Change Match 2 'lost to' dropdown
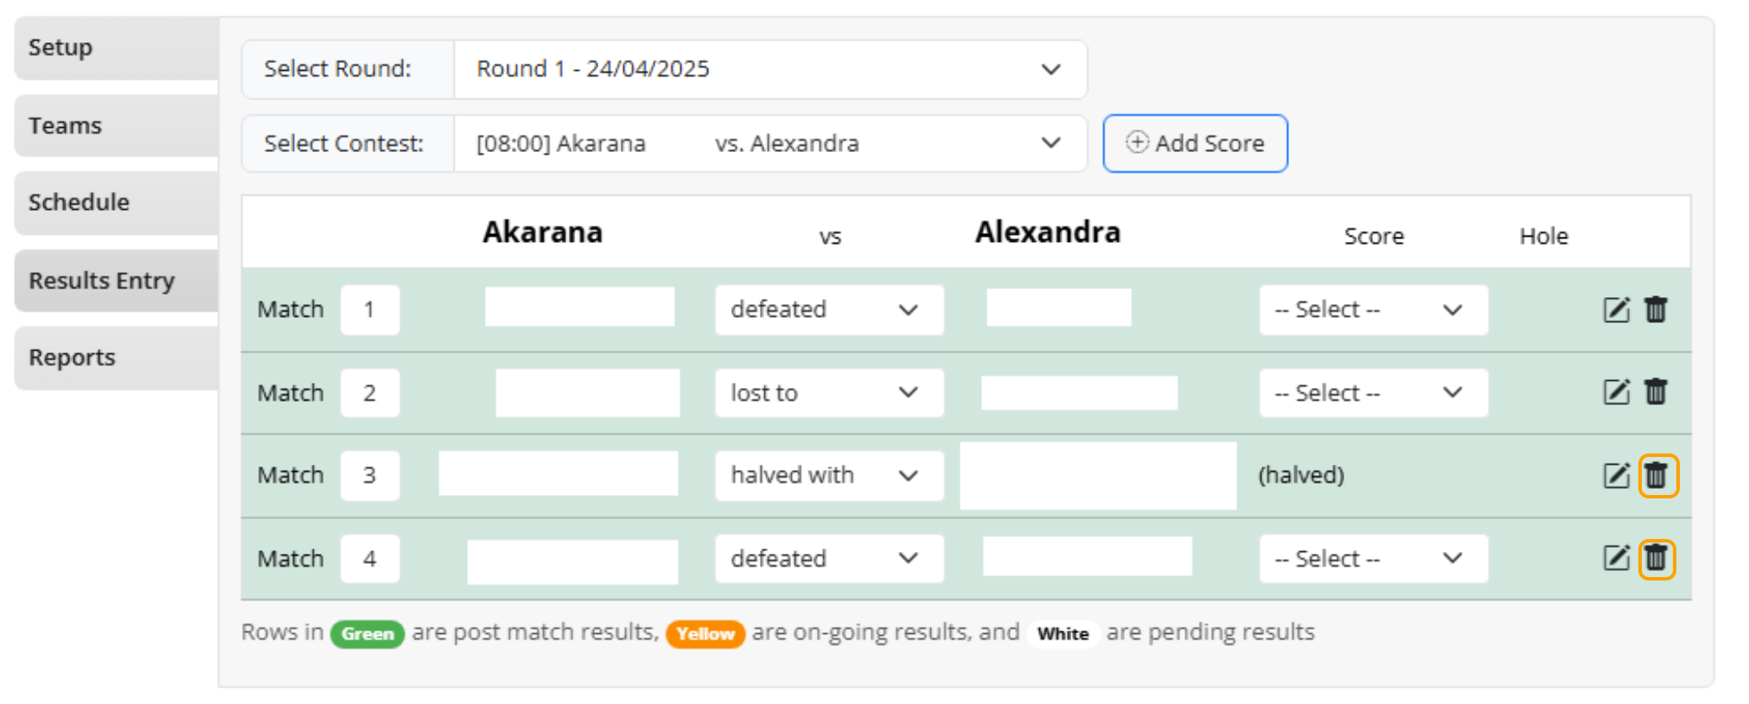 pos(828,393)
